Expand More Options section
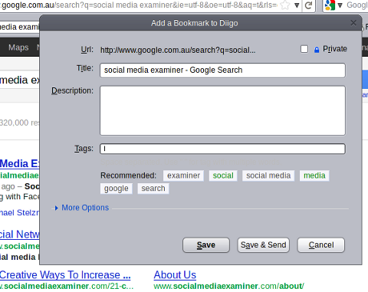The height and width of the screenshot is (292, 368). pos(82,208)
